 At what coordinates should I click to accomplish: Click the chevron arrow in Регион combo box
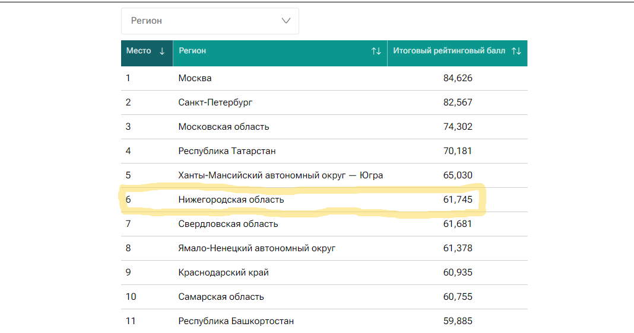pyautogui.click(x=286, y=21)
